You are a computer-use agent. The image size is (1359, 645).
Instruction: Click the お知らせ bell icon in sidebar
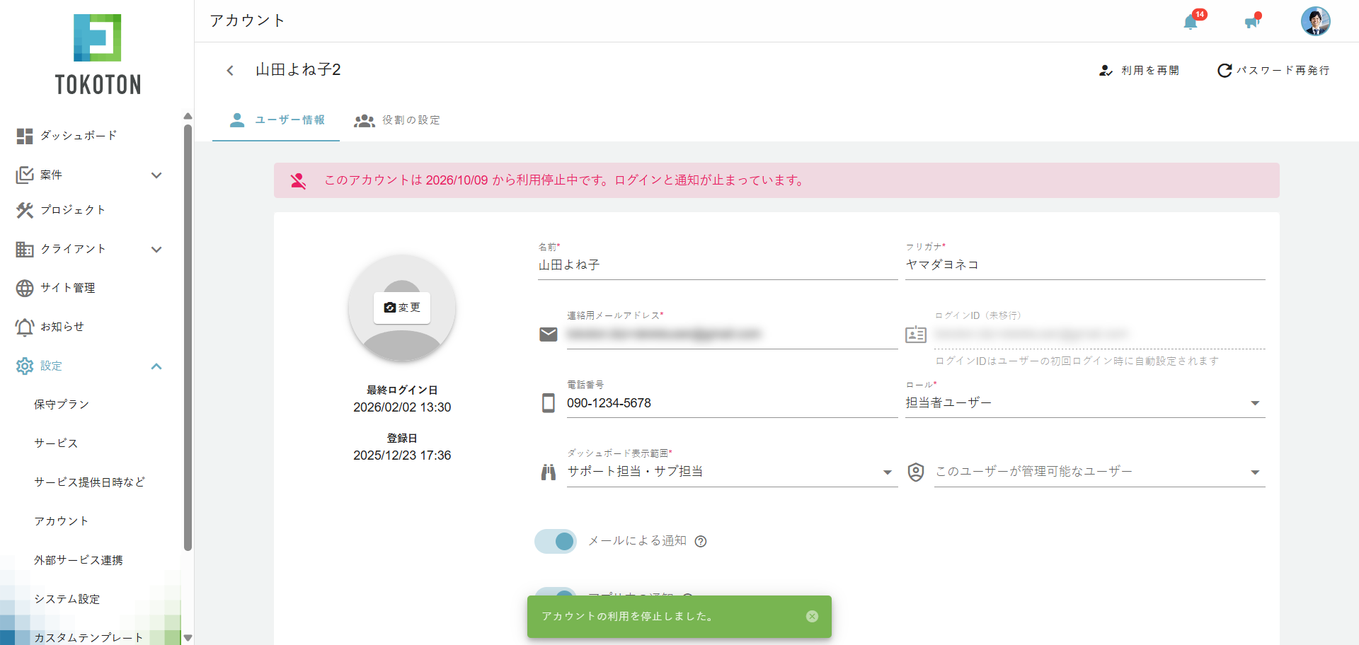[x=25, y=327]
